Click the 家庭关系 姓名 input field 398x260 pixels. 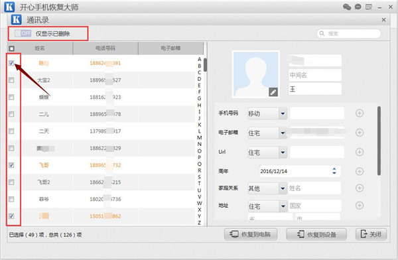coord(314,188)
